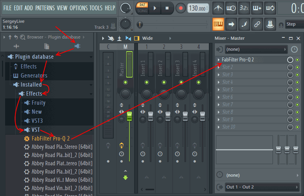Open the mixer input (none) dropdown
The height and width of the screenshot is (196, 304).
256,49
